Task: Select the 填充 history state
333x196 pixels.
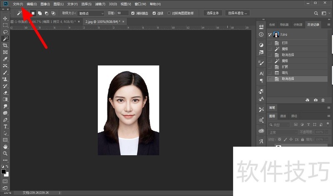Action: click(285, 73)
